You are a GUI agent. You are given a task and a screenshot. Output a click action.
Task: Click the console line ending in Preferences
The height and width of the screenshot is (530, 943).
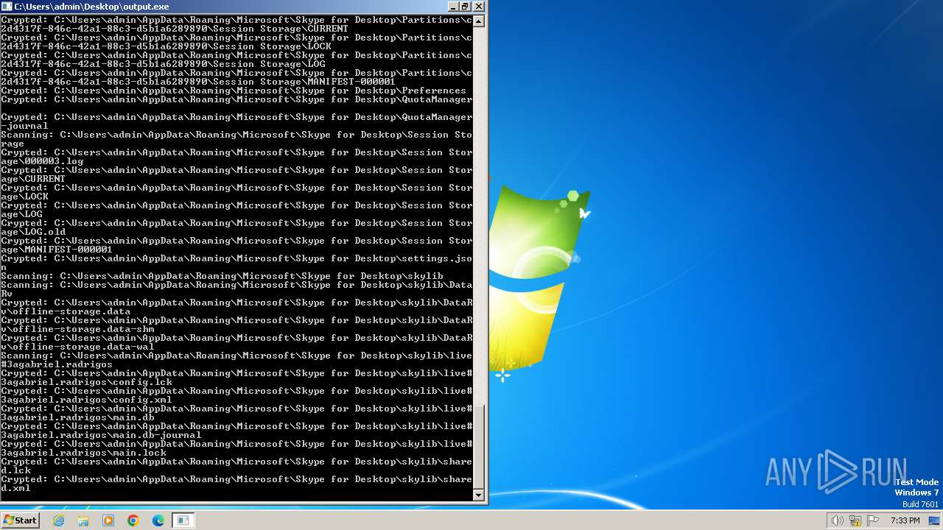pyautogui.click(x=234, y=91)
